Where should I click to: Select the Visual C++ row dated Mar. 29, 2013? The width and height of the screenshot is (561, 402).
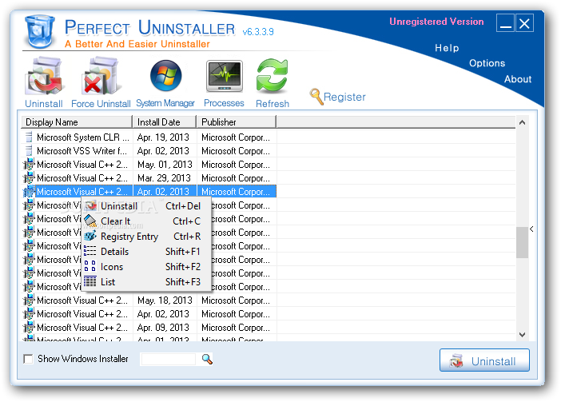pyautogui.click(x=149, y=178)
